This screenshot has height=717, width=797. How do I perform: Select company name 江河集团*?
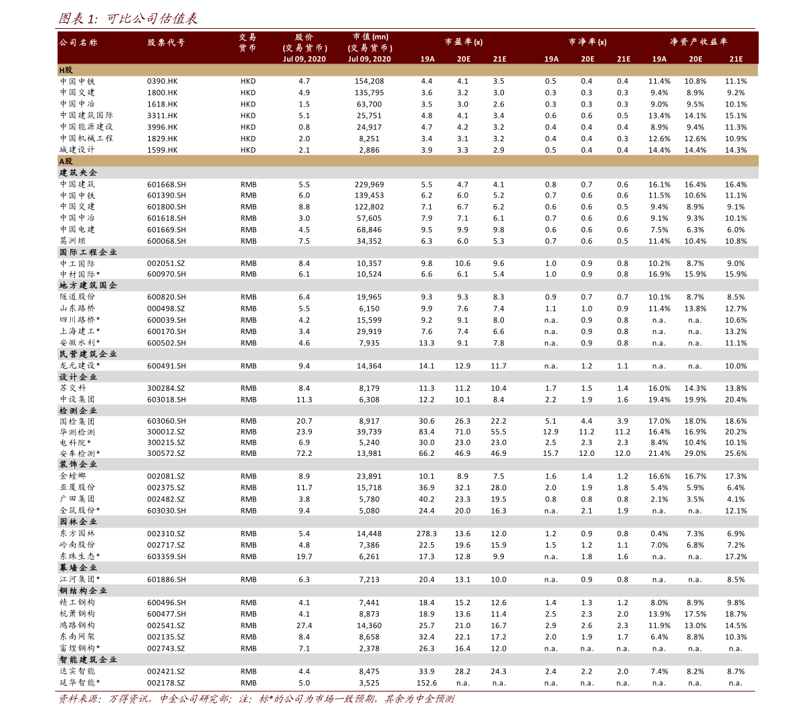[80, 579]
